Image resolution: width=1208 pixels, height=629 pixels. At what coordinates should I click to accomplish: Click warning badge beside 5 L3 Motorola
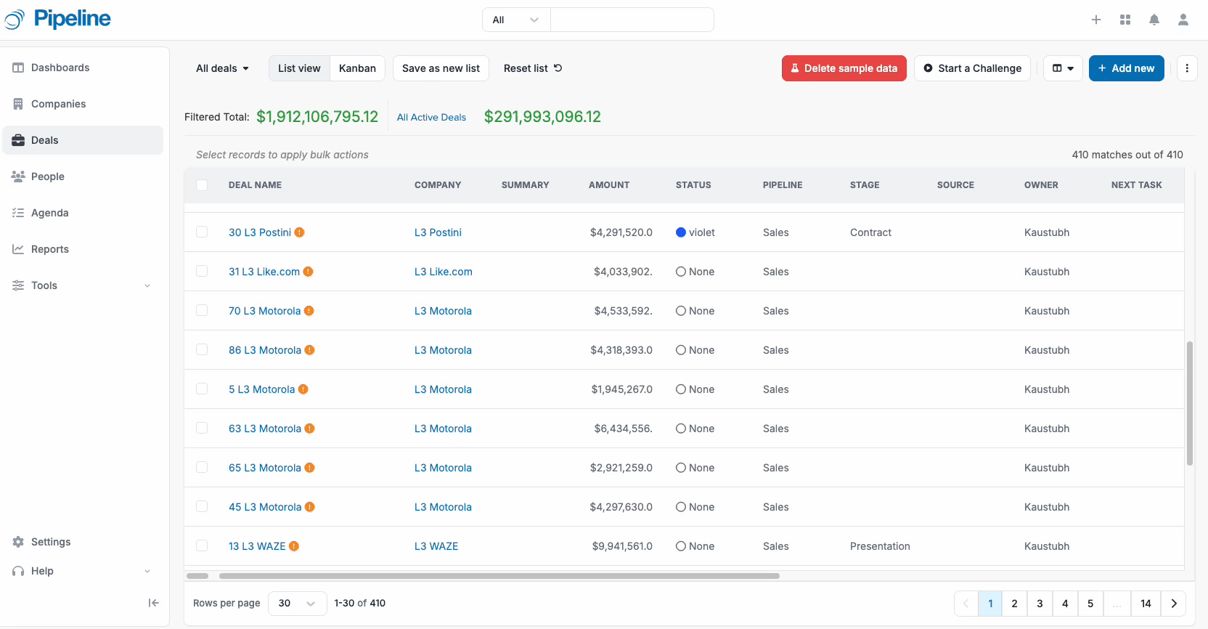tap(303, 389)
